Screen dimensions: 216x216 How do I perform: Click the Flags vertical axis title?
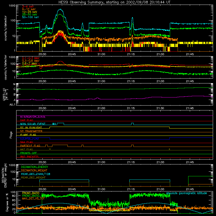click(x=11, y=135)
